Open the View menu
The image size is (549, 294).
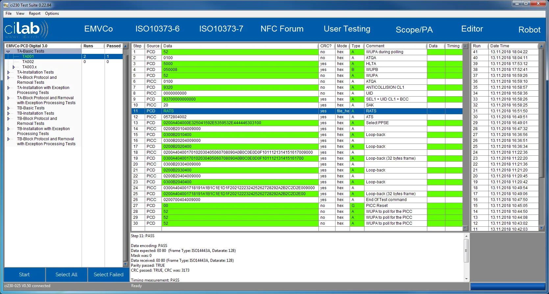[x=20, y=13]
